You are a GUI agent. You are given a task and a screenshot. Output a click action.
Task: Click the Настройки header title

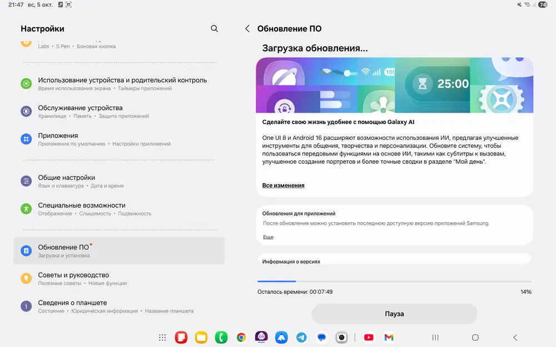click(42, 29)
